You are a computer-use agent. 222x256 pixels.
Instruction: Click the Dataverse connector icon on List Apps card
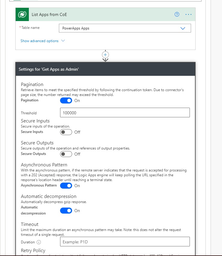[22, 14]
